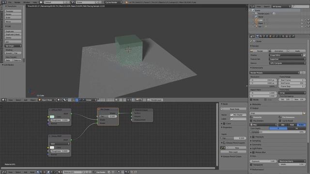
Task: Click the New Layer button
Action: 233,152
